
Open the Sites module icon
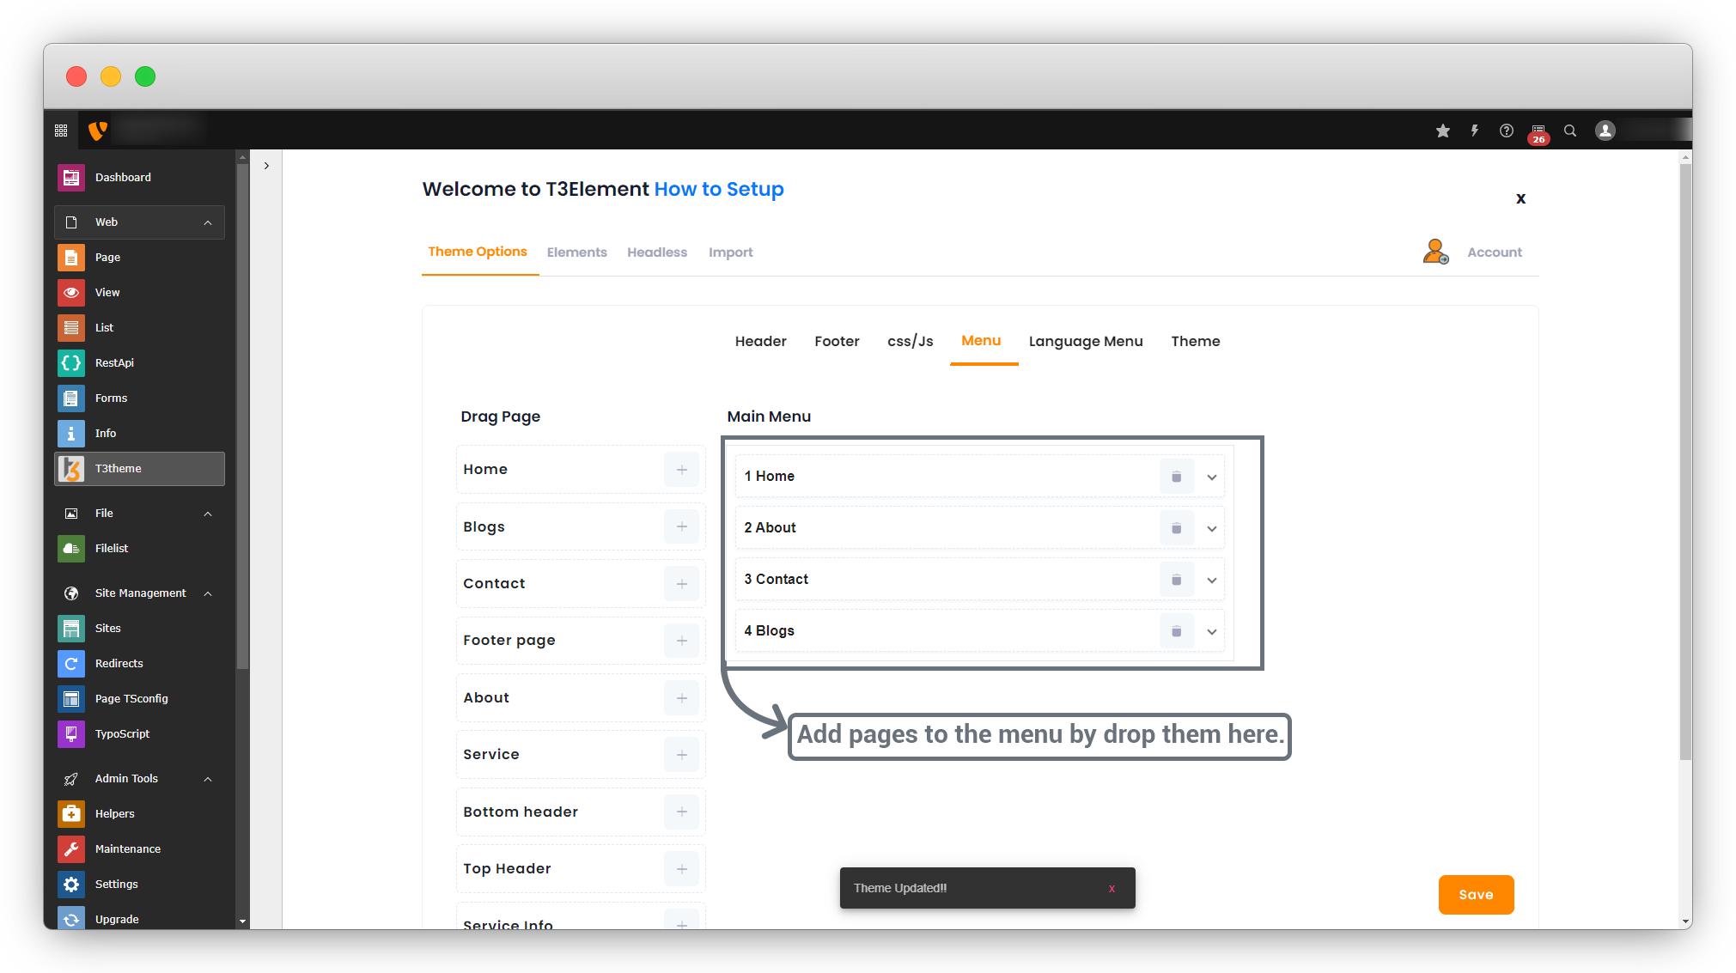pyautogui.click(x=71, y=629)
